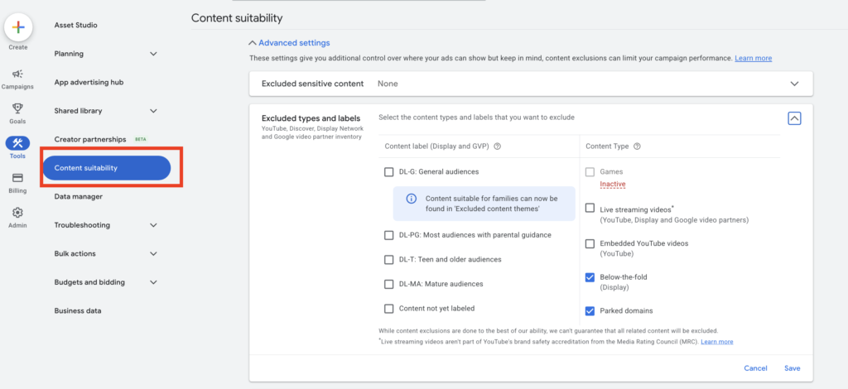Screen dimensions: 848x389
Task: Click help icon next to Content Type
Action: 637,146
